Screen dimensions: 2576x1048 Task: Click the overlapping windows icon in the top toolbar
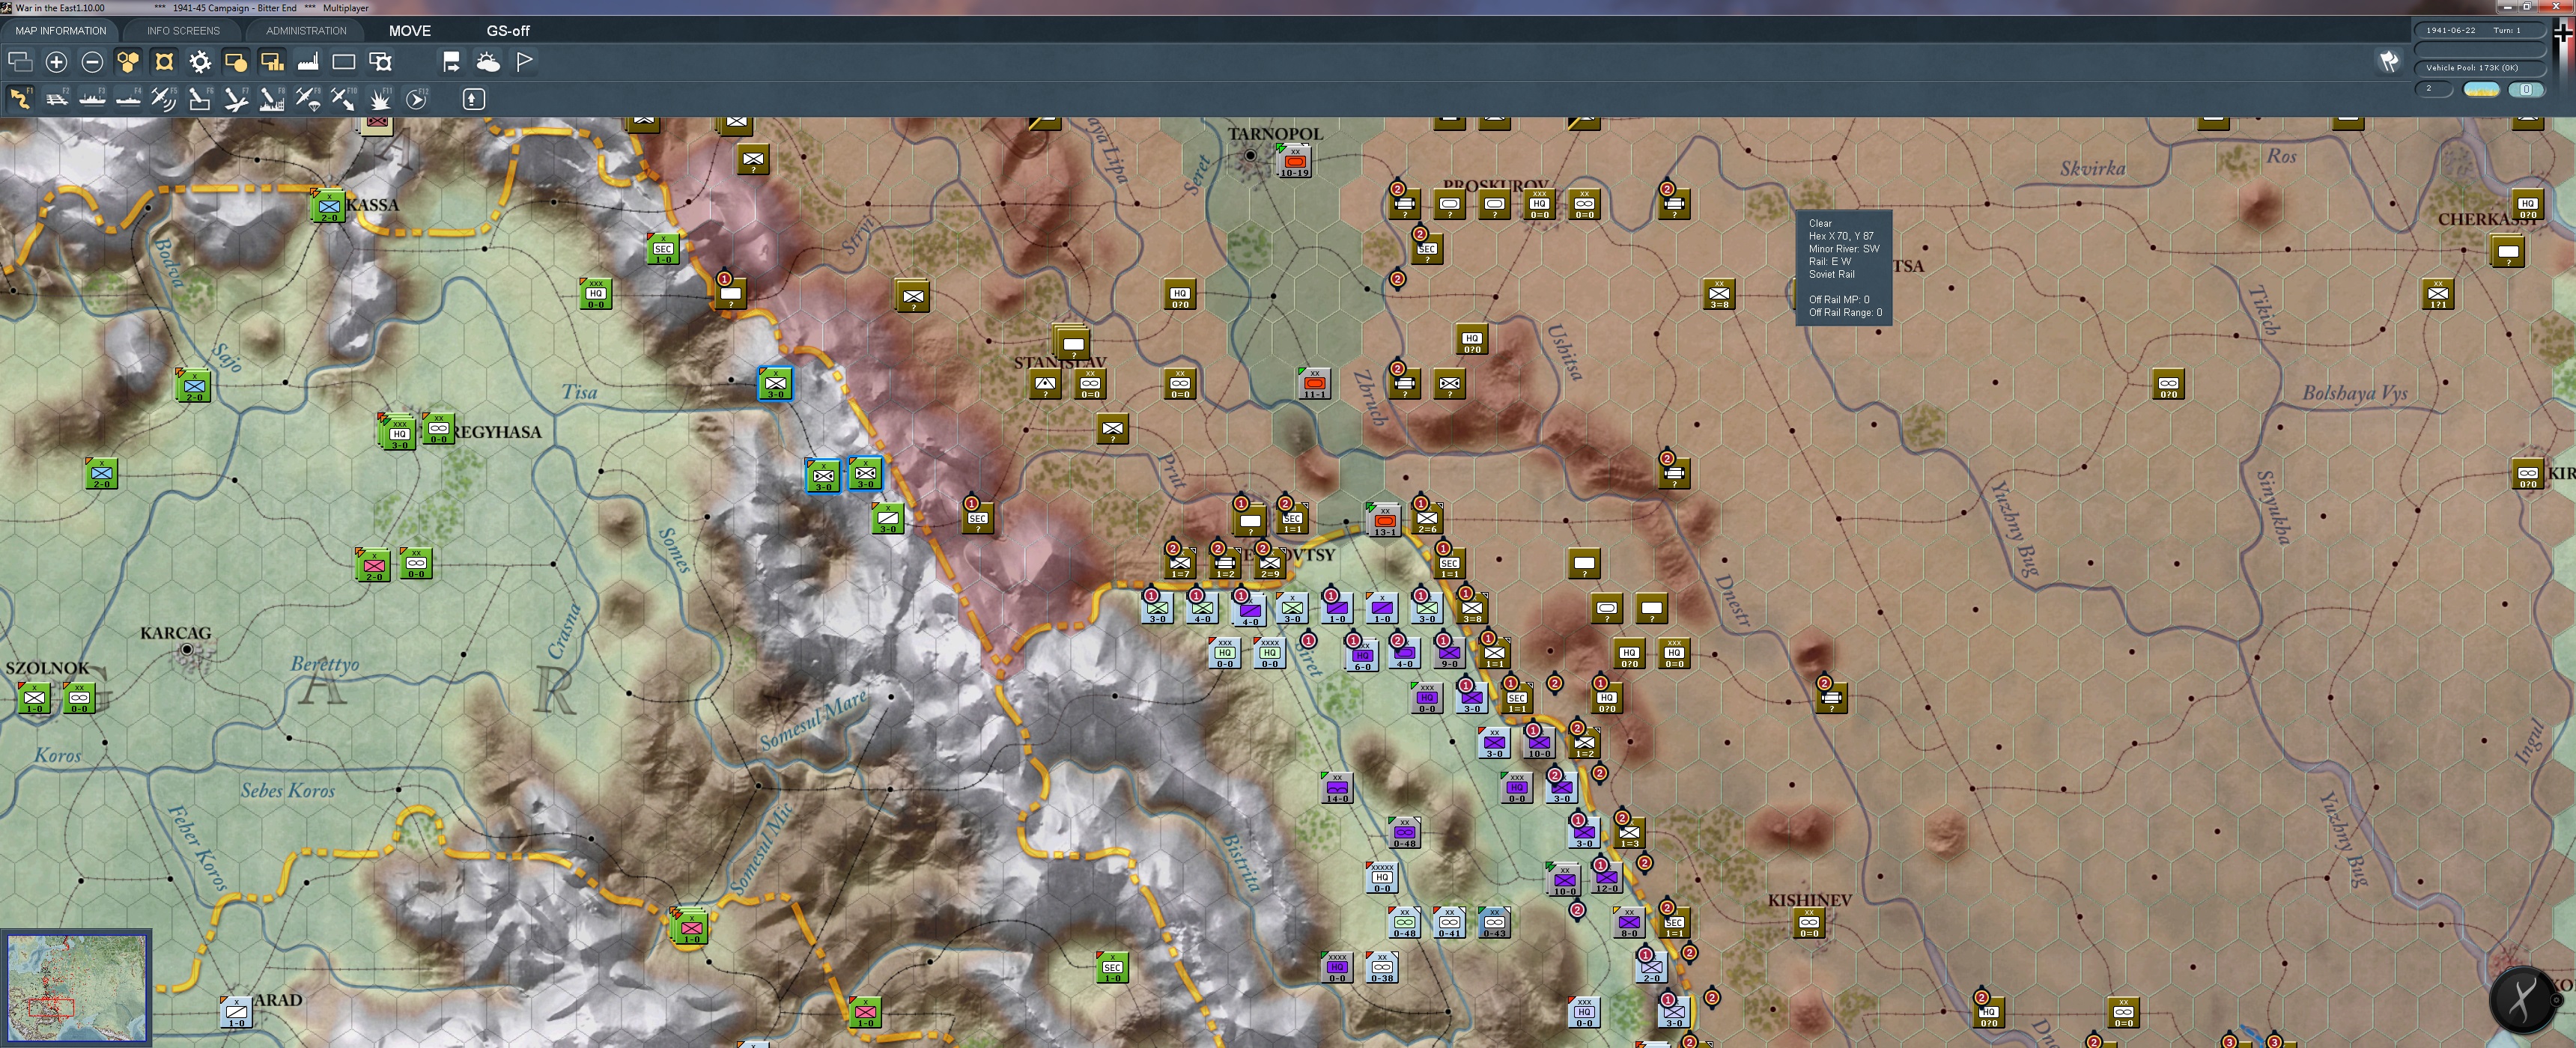20,62
